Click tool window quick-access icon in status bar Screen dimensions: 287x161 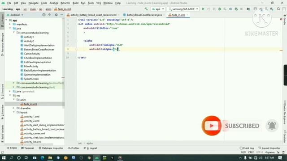[x=2, y=152]
